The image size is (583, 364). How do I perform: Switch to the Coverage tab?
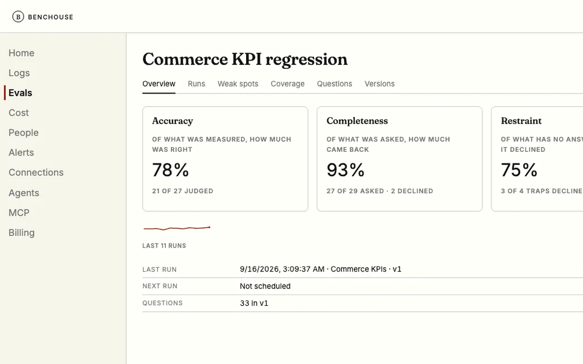[288, 84]
